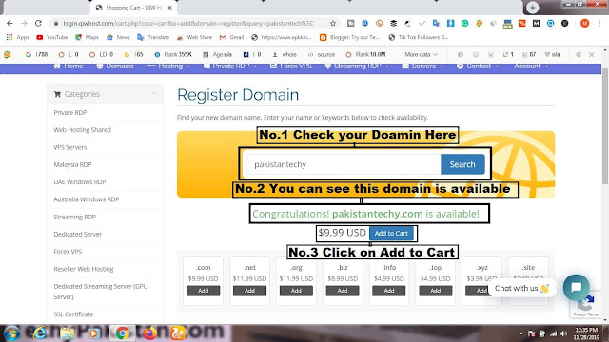The width and height of the screenshot is (609, 342).
Task: Expand the Hosting menu
Action: point(168,66)
